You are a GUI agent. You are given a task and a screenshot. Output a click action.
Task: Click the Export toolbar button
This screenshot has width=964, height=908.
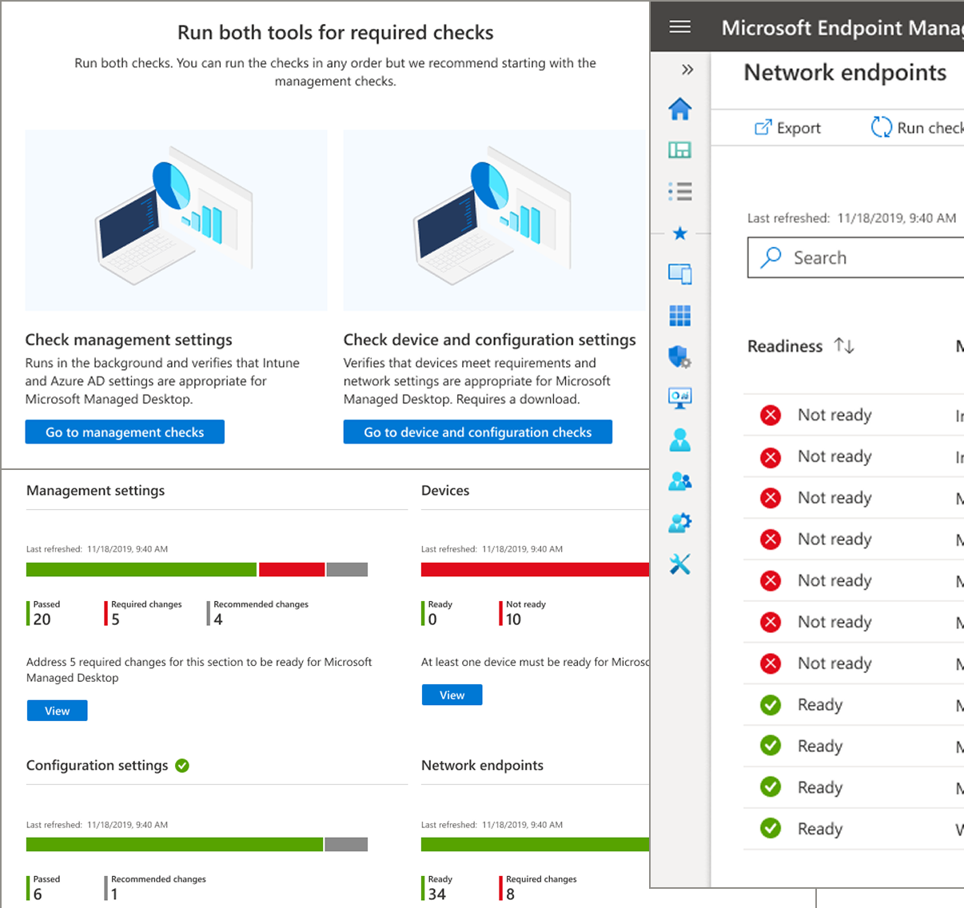tap(788, 128)
